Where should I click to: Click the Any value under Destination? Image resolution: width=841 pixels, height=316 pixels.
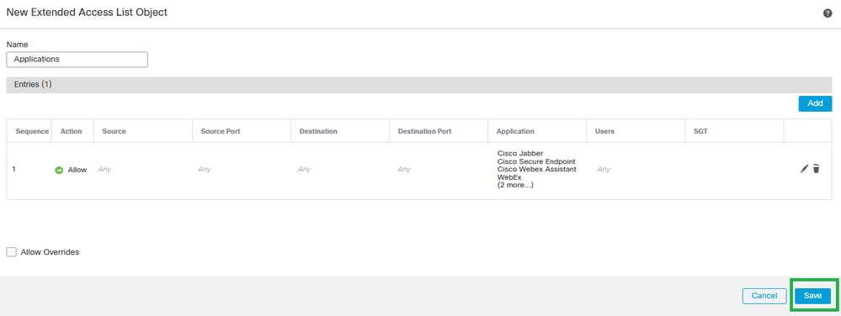pyautogui.click(x=304, y=169)
